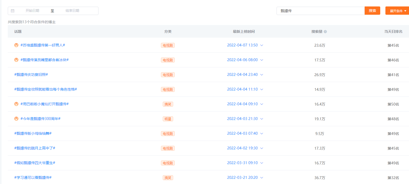
Task: Click orange face icon beside #苏培盛甄嬛传第一好男人#
Action: [x=16, y=45]
